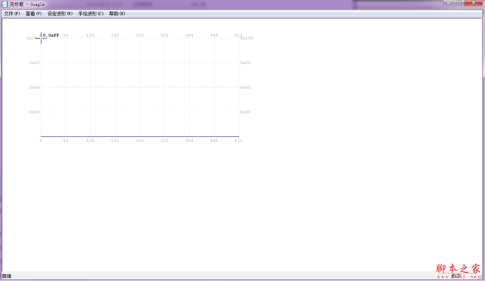This screenshot has width=485, height=281.
Task: Click the bottom X-axis label 256
Action: coord(140,141)
